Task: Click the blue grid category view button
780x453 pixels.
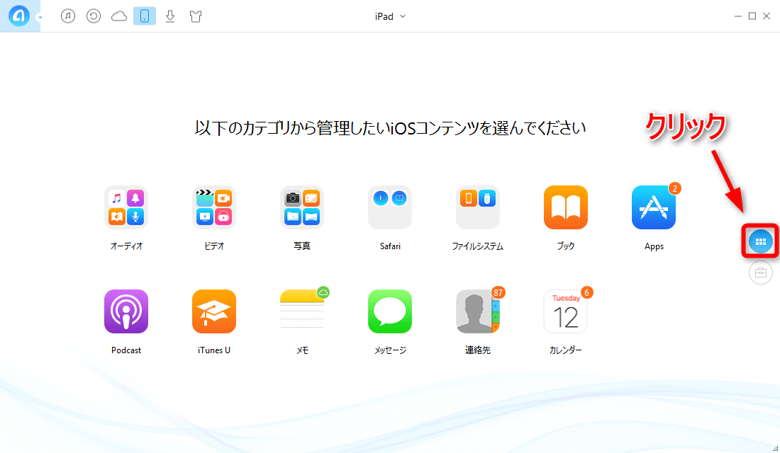Action: (761, 241)
